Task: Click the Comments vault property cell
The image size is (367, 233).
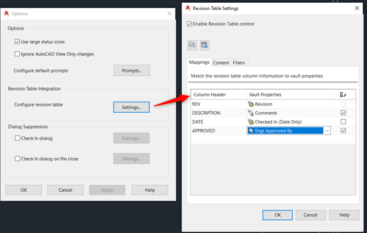Action: tap(288, 113)
